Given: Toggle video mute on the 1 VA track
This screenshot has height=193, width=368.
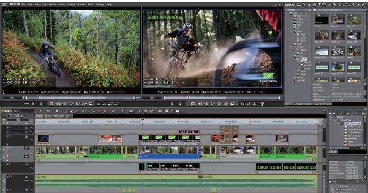Looking at the screenshot, I should tap(27, 148).
